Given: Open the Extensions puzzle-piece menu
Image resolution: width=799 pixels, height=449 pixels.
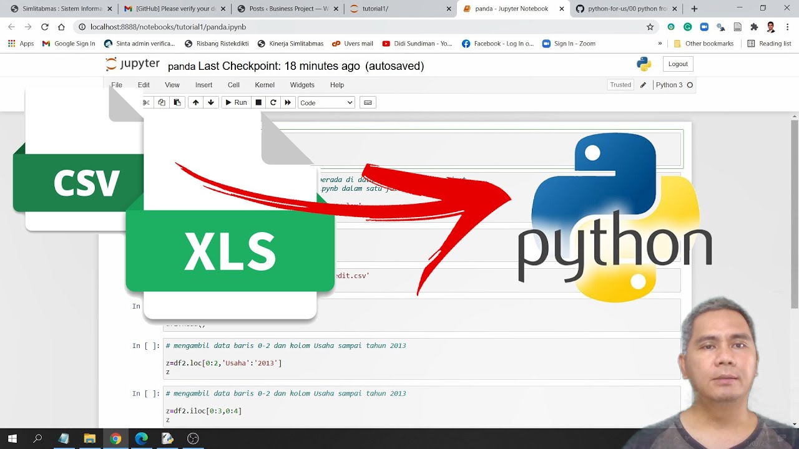Looking at the screenshot, I should click(x=754, y=27).
